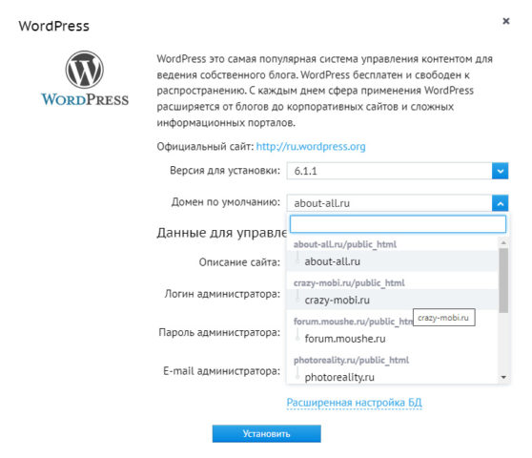Screen dimensions: 532x458
Task: Close the WordPress install dialog
Action: coord(506,21)
